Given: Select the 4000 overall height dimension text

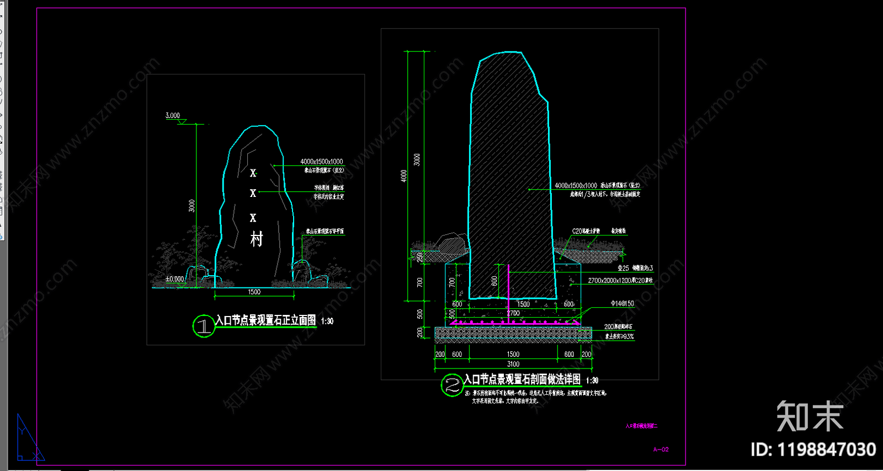Looking at the screenshot, I should pos(404,175).
